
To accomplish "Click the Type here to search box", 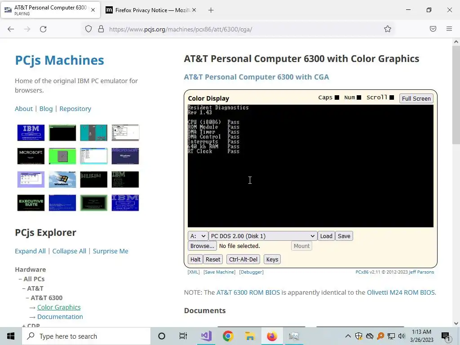I will coord(86,336).
